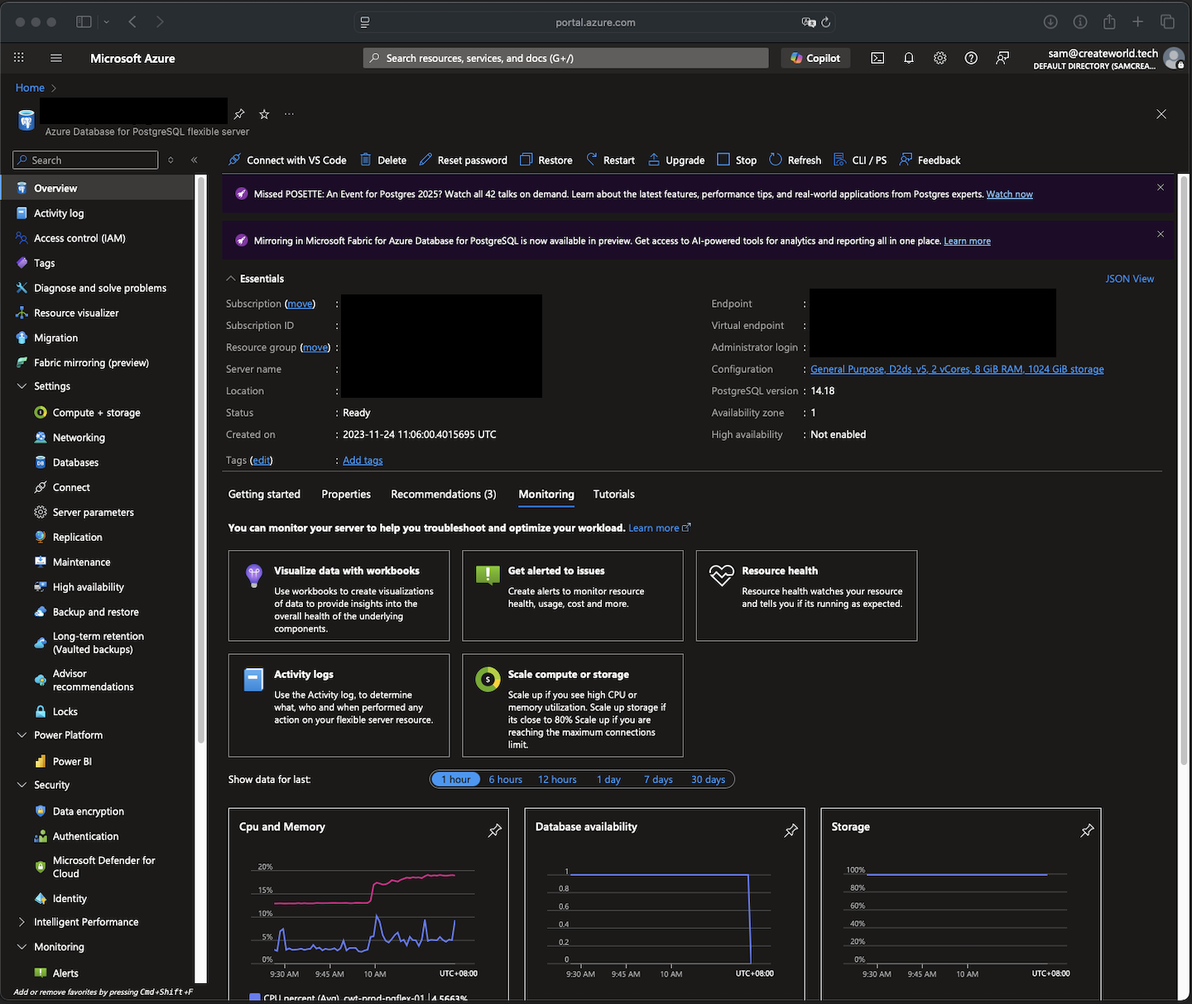This screenshot has height=1004, width=1192.
Task: Select the 1 day time range
Action: [x=608, y=779]
